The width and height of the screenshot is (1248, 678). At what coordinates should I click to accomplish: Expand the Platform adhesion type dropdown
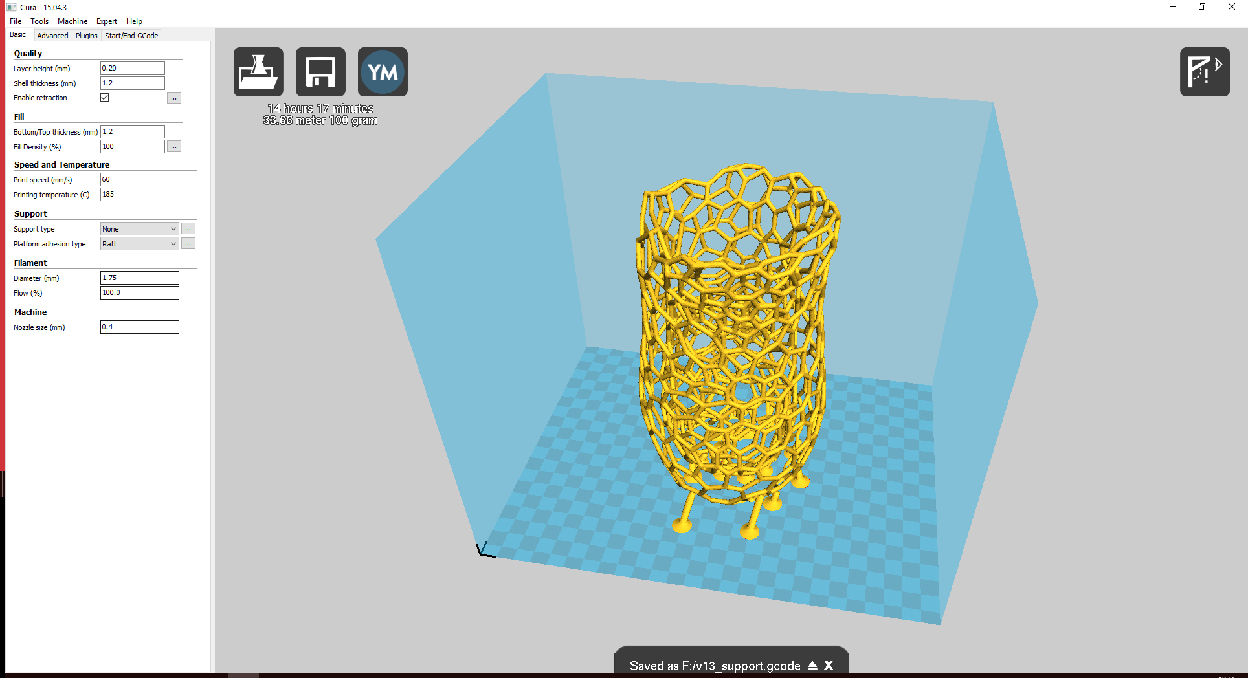coord(140,243)
